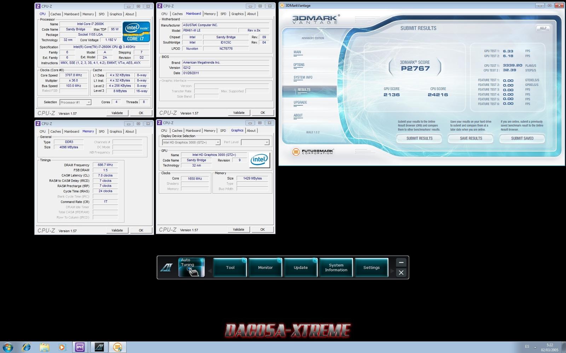This screenshot has height=353, width=566.
Task: Launch Internet Explorer from the taskbar
Action: point(26,347)
